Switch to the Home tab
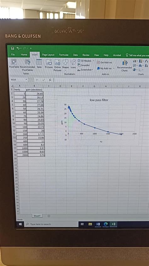 [24, 55]
